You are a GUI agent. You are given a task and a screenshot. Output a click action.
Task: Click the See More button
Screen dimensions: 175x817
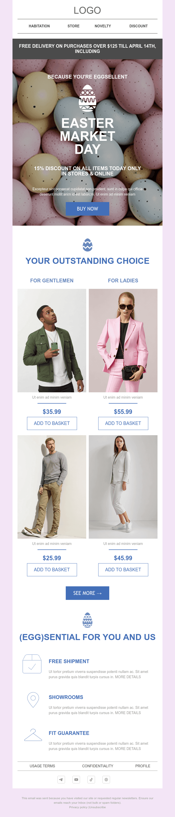tap(87, 593)
